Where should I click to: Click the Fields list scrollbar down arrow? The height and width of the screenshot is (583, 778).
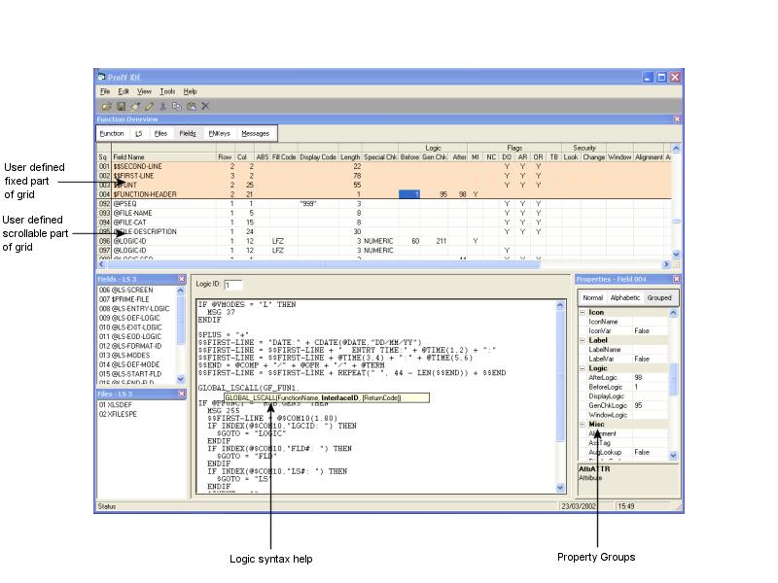(181, 379)
